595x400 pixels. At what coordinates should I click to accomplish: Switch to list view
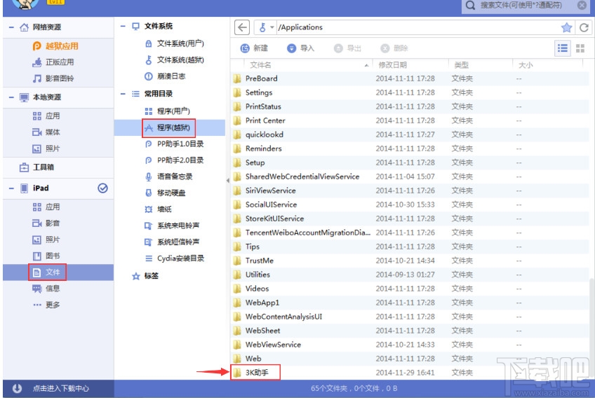point(562,48)
